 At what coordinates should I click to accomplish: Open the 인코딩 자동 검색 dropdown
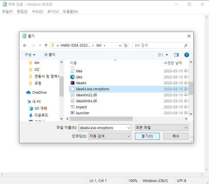pos(110,136)
